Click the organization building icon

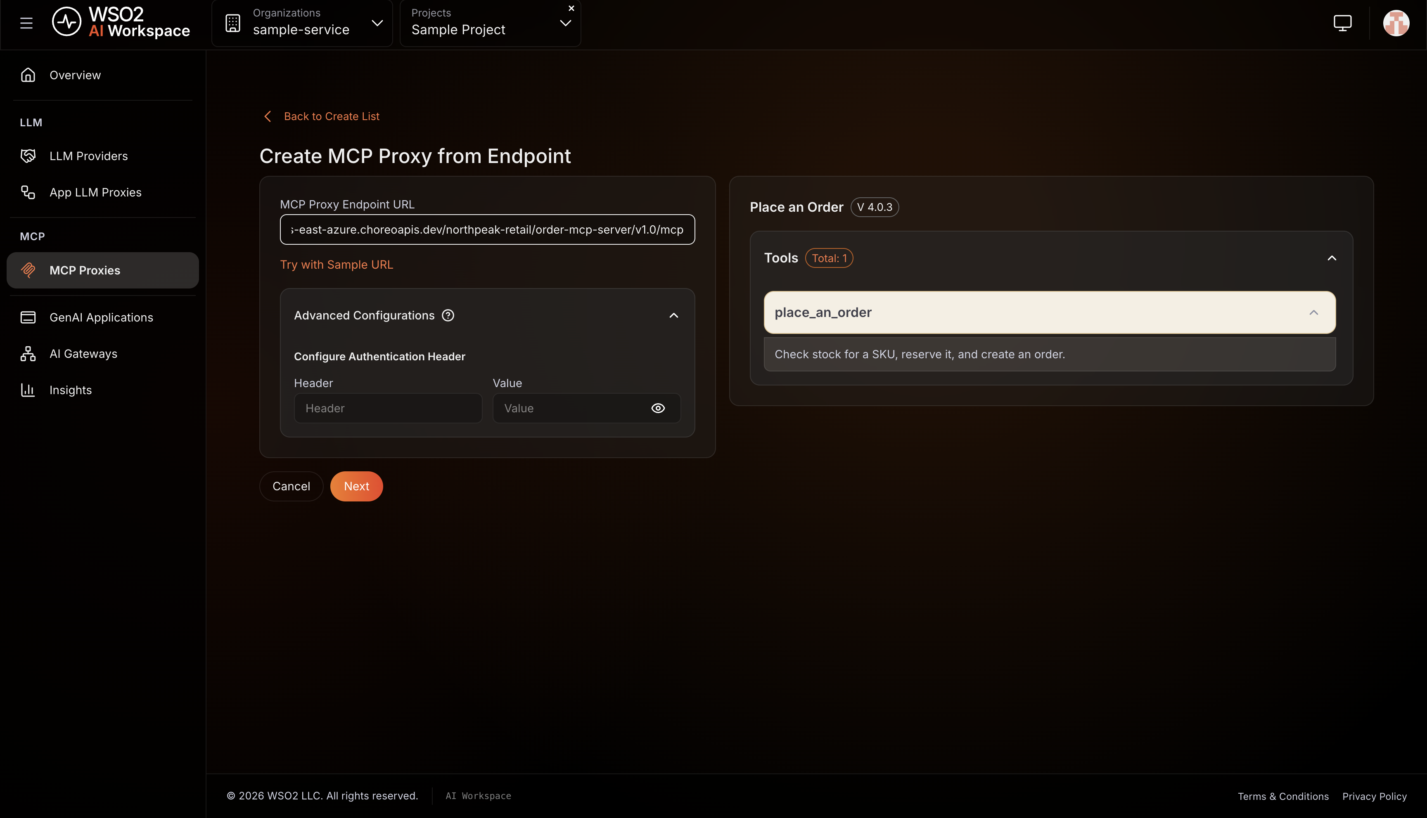coord(233,23)
